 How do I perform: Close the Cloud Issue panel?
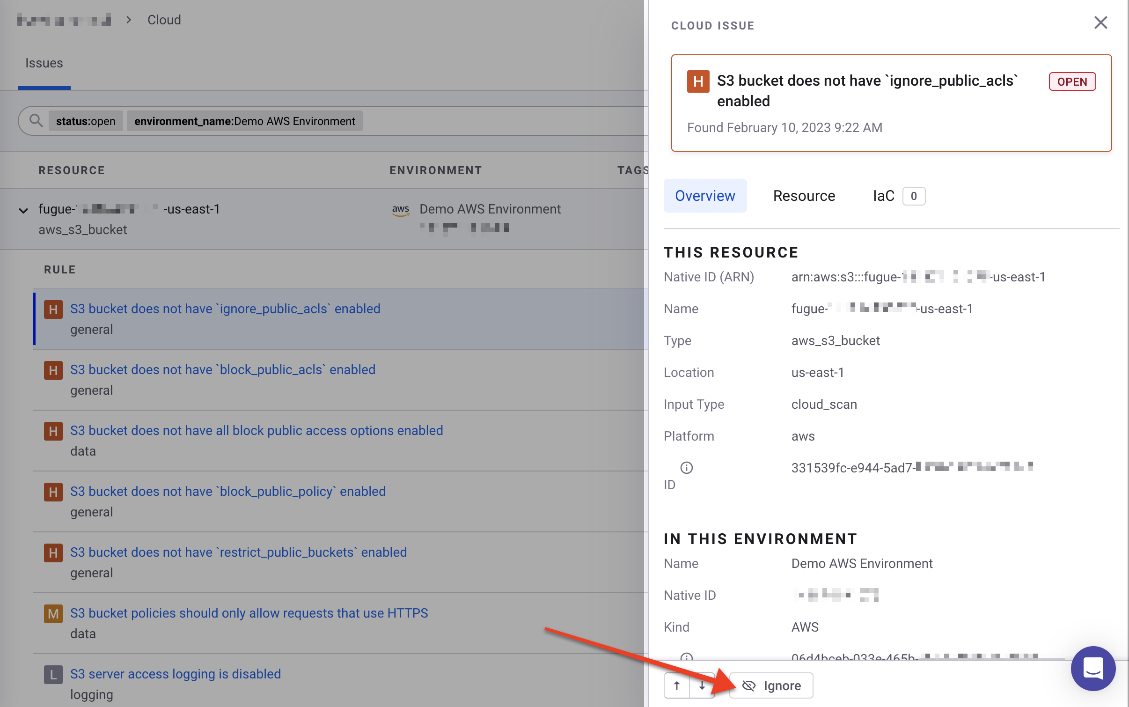click(x=1100, y=22)
